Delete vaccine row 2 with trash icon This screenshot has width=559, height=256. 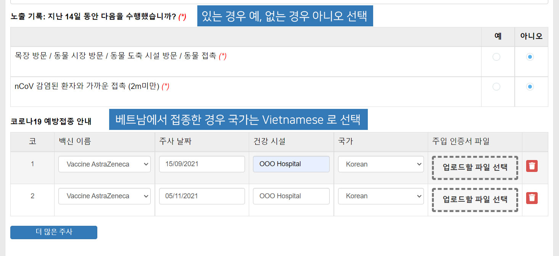(x=532, y=198)
